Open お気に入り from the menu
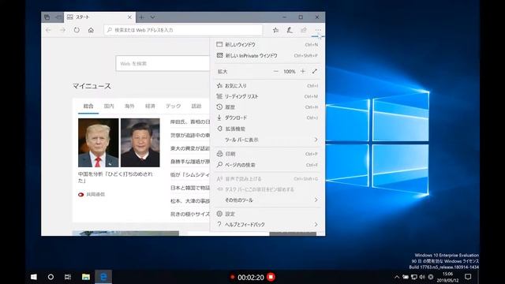Viewport: 505px width, 284px height. click(x=267, y=86)
